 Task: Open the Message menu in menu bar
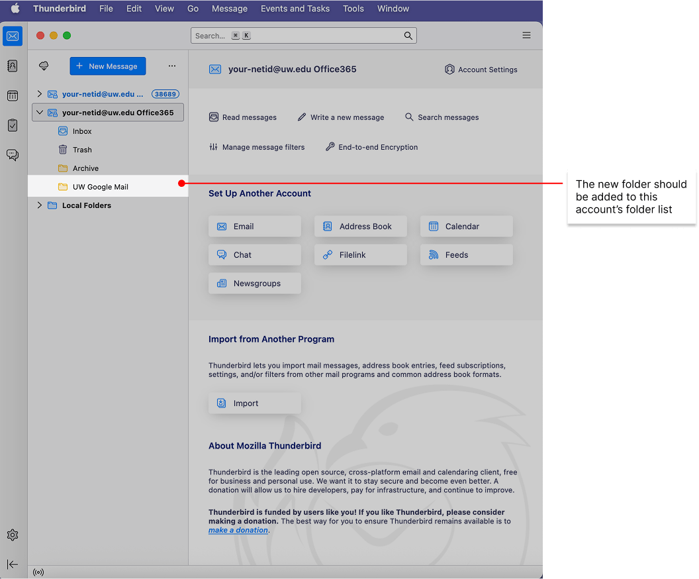click(229, 9)
